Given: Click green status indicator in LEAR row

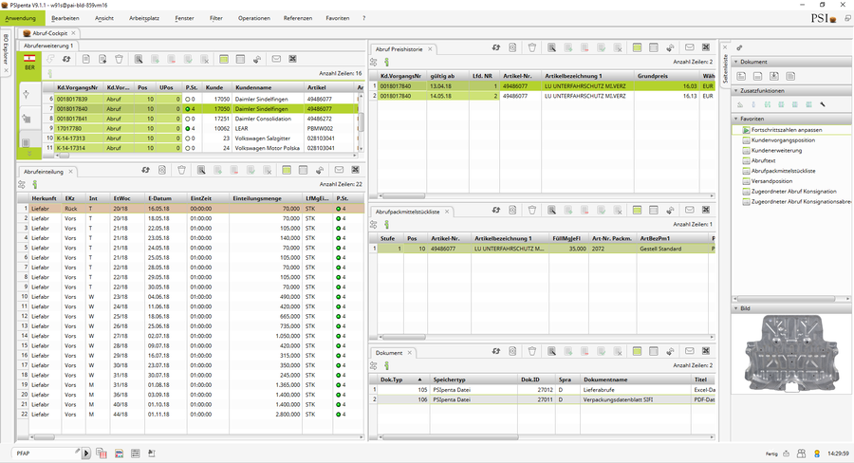Looking at the screenshot, I should point(188,128).
